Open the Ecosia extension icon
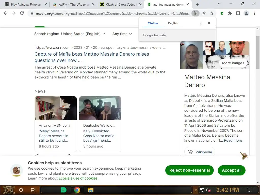This screenshot has width=260, height=195. point(222,13)
